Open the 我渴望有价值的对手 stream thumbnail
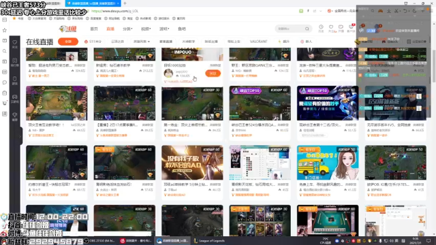Screen dimensions: 436x245 coord(328,103)
